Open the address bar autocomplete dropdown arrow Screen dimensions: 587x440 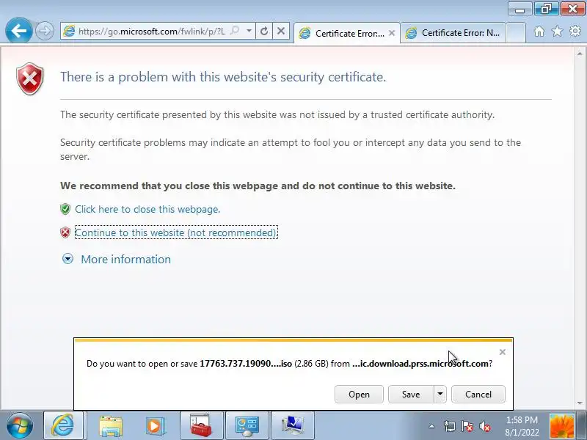pyautogui.click(x=249, y=31)
